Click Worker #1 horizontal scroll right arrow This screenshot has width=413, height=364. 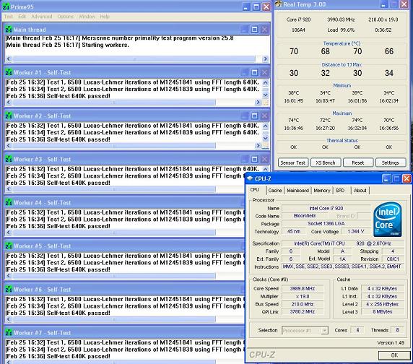(258, 102)
